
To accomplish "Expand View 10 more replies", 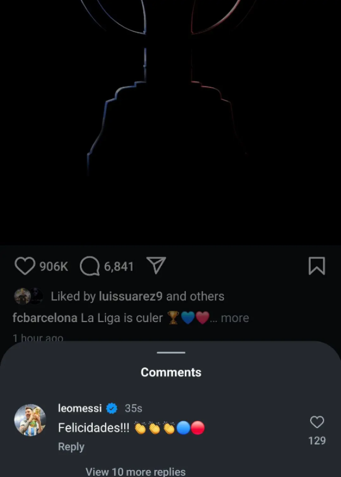I will pyautogui.click(x=135, y=472).
